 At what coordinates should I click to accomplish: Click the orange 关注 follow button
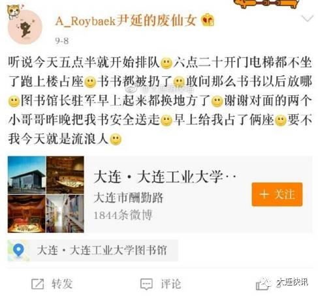point(277,194)
